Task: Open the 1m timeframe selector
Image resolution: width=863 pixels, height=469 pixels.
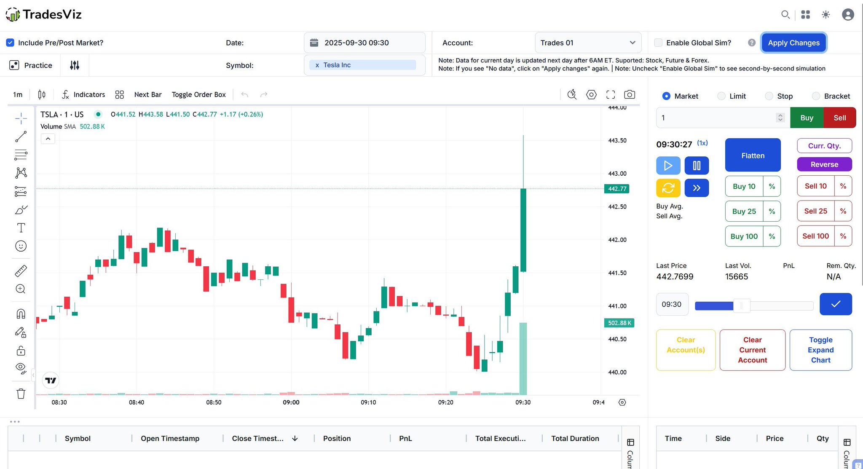Action: click(x=18, y=94)
